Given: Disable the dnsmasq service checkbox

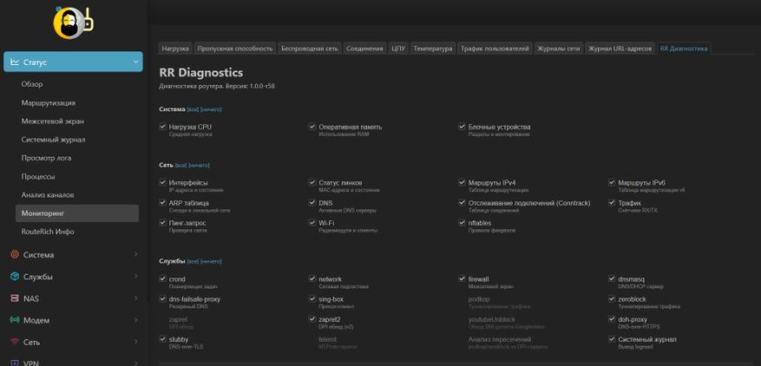Looking at the screenshot, I should coord(612,279).
